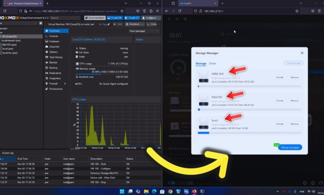Click Remove for Mini750 storage
The image size is (324, 195).
tap(295, 101)
